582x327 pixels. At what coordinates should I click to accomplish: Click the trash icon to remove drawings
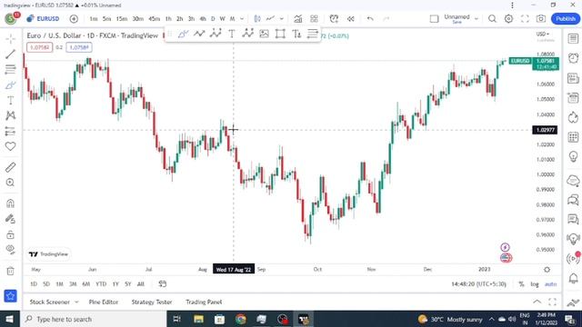10,271
